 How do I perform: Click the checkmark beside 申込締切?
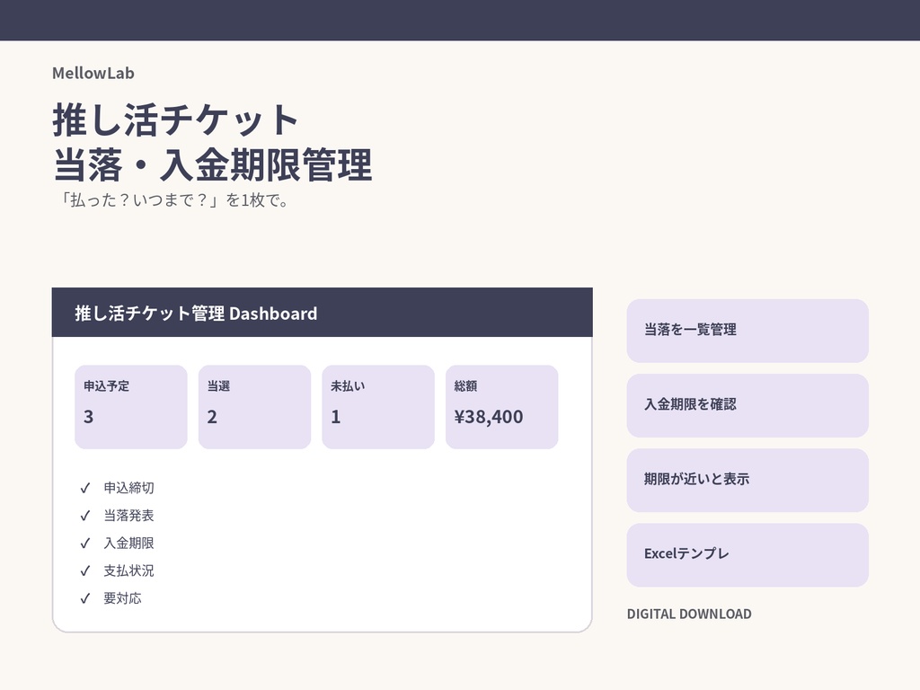(x=85, y=488)
